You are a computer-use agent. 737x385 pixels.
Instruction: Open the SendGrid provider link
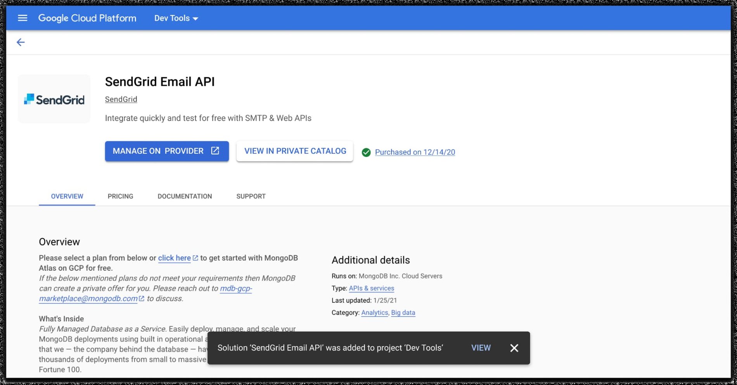(x=121, y=99)
